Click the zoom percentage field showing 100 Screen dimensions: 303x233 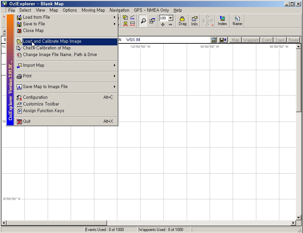(163, 18)
